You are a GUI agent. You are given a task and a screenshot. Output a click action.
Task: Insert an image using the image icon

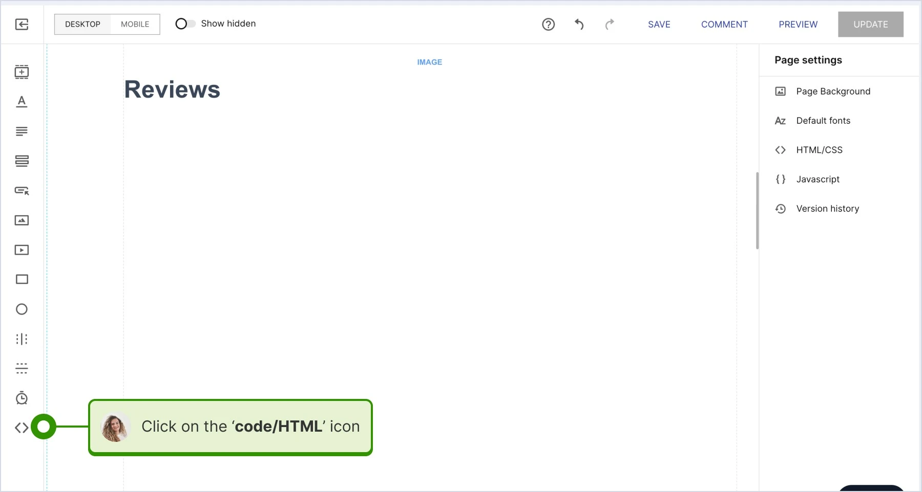click(22, 220)
